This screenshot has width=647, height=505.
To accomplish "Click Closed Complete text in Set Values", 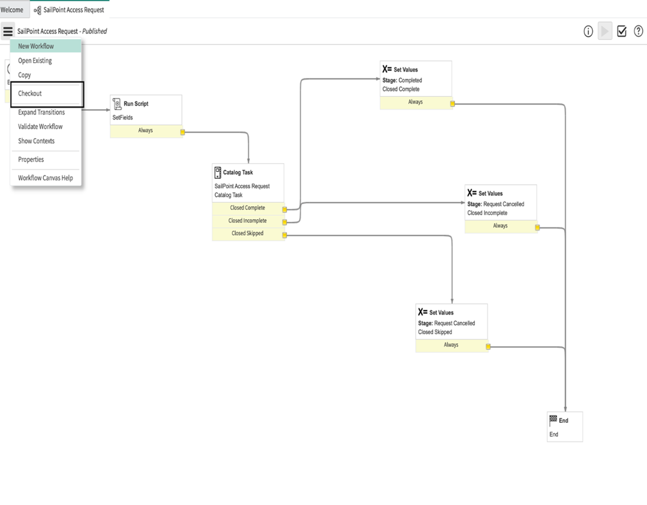I will coord(400,89).
